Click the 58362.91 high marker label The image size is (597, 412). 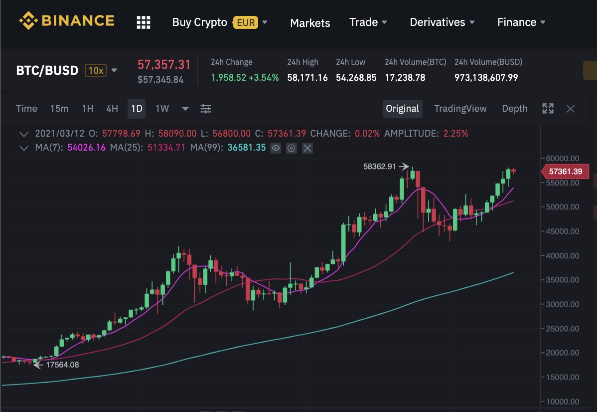tap(380, 167)
